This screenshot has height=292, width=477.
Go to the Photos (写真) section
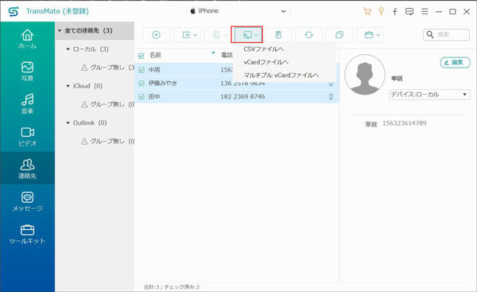[27, 72]
